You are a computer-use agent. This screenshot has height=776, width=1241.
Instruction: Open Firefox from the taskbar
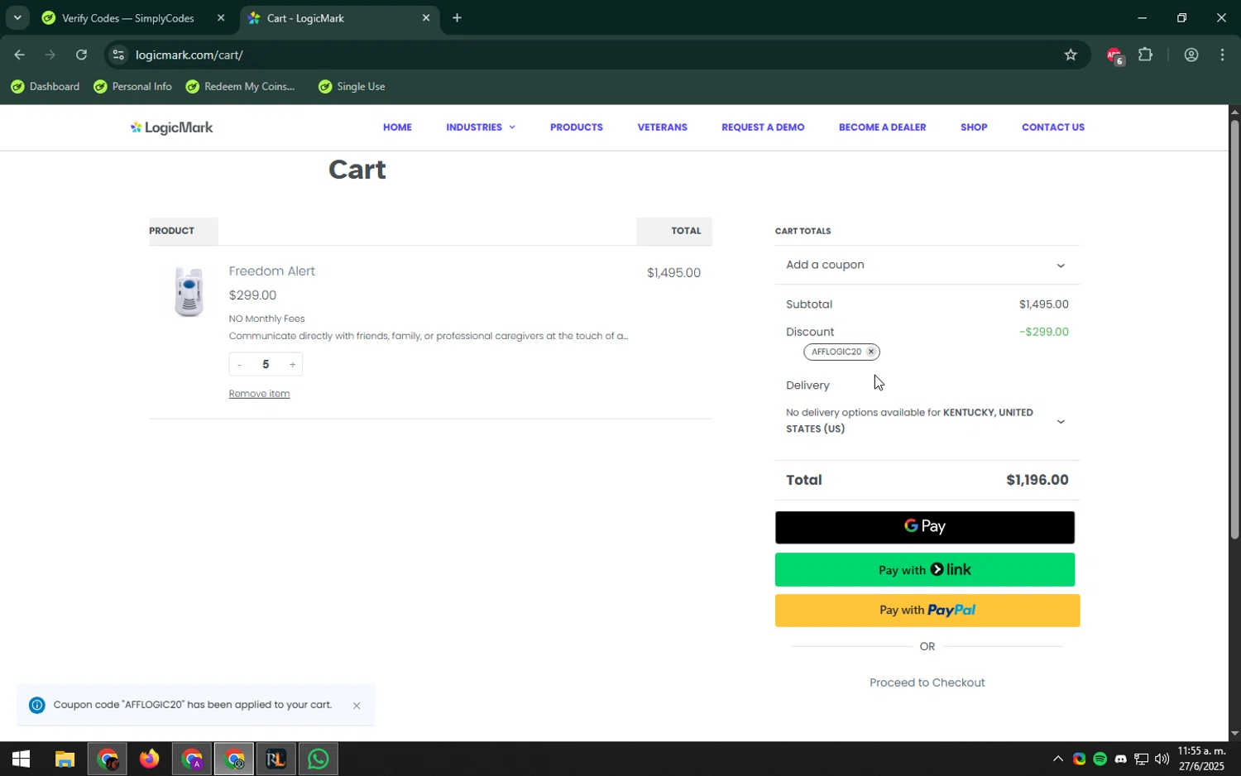[x=150, y=759]
